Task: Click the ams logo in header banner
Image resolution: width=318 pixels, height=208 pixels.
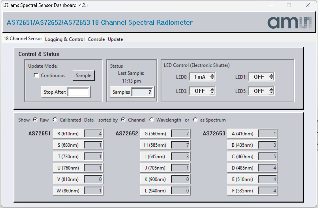Action: [x=290, y=23]
